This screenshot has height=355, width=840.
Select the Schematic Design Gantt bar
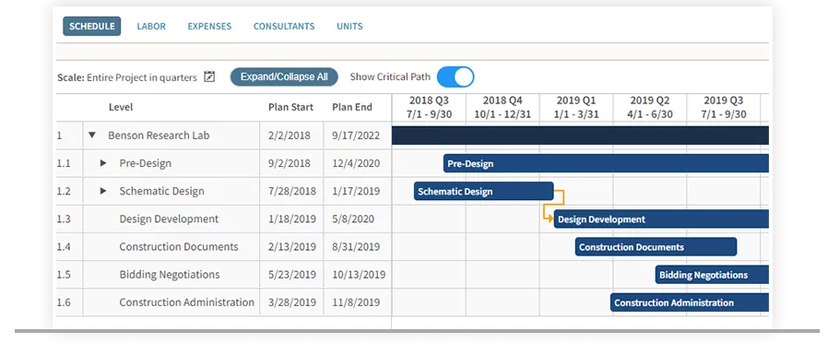[x=483, y=191]
